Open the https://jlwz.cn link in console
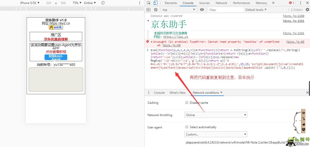310x147 pixels. tap(176, 37)
